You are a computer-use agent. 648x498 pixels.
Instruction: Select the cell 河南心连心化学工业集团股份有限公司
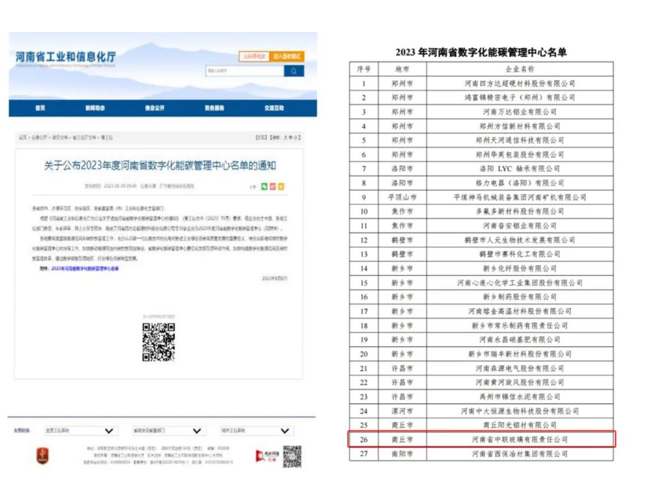coord(520,283)
